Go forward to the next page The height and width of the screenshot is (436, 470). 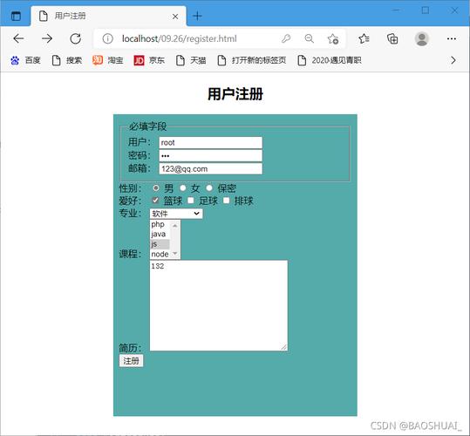click(x=47, y=38)
